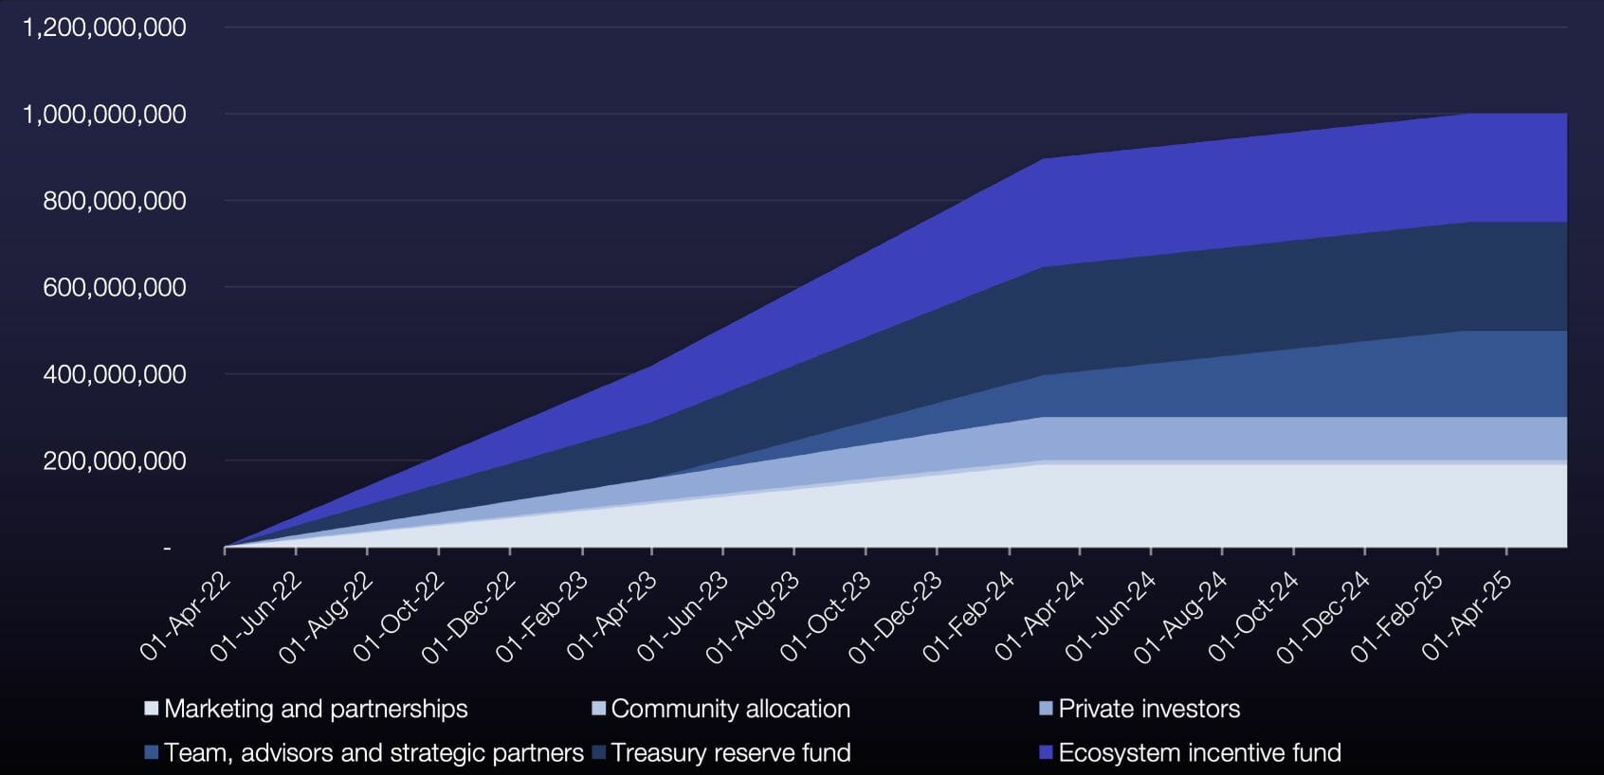Screen dimensions: 1604x775
Task: Click the 01-Feb-25 x-axis date label
Action: (x=1397, y=617)
